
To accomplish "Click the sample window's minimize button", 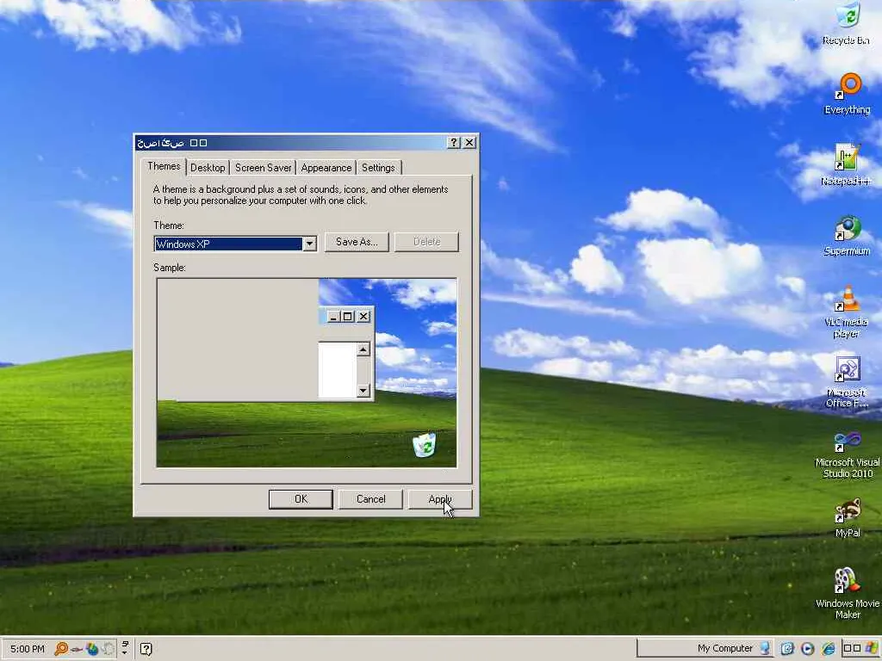I will pos(333,317).
